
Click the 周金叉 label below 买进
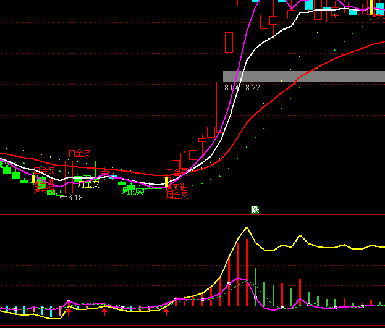coord(177,195)
